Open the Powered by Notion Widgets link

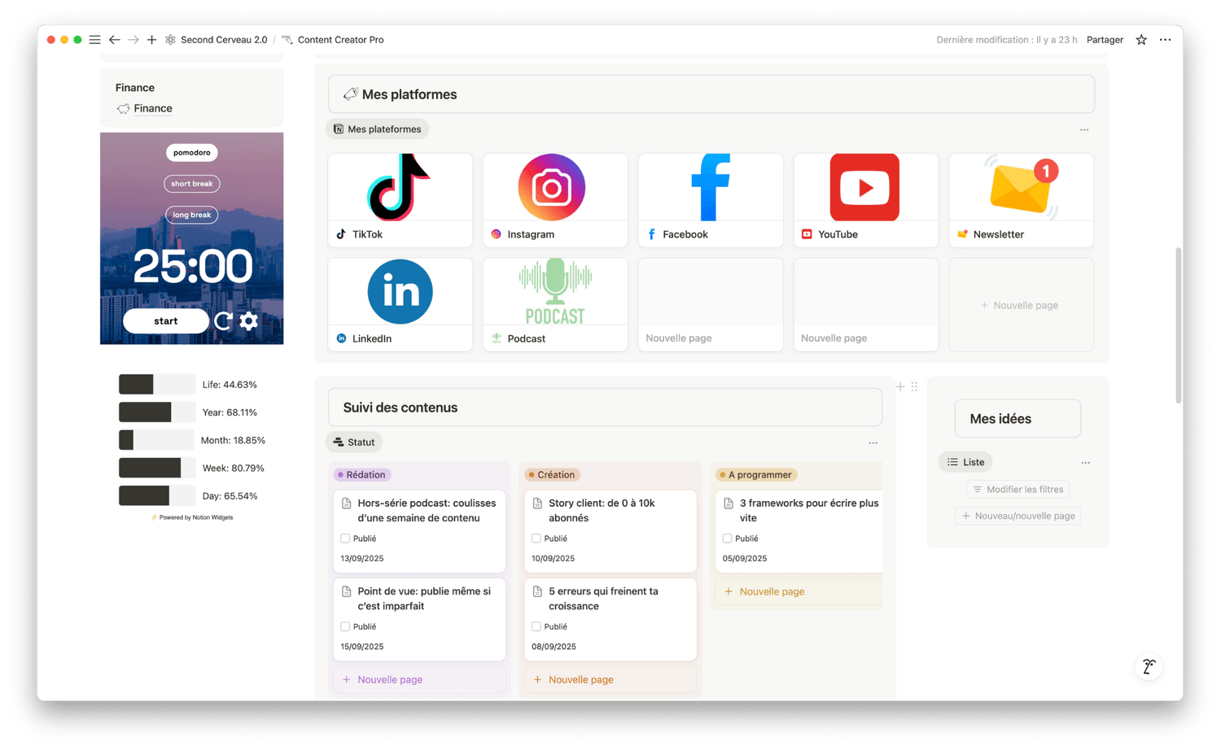192,517
